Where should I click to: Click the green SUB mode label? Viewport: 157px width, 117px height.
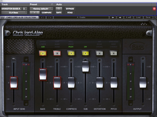43,47
